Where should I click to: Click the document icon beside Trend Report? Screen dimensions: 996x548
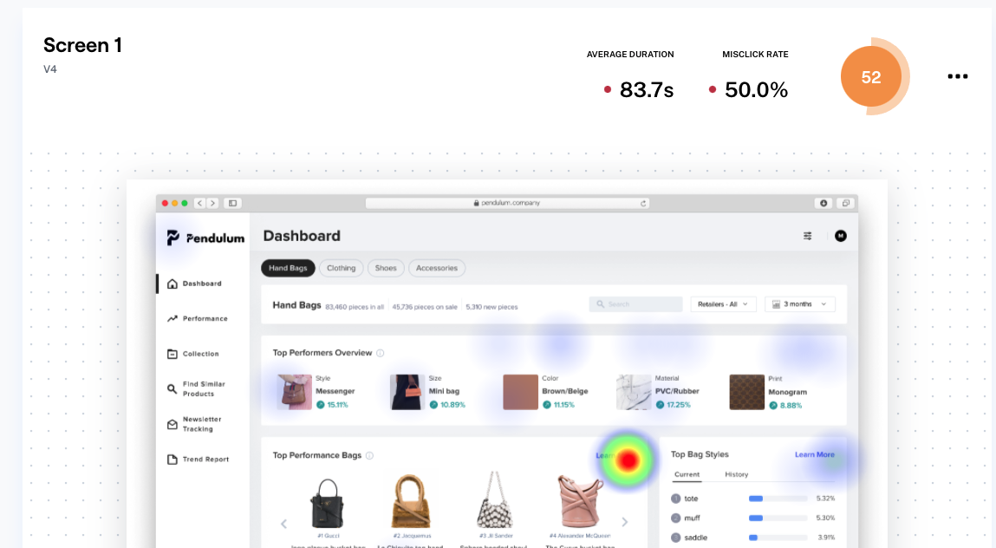173,459
